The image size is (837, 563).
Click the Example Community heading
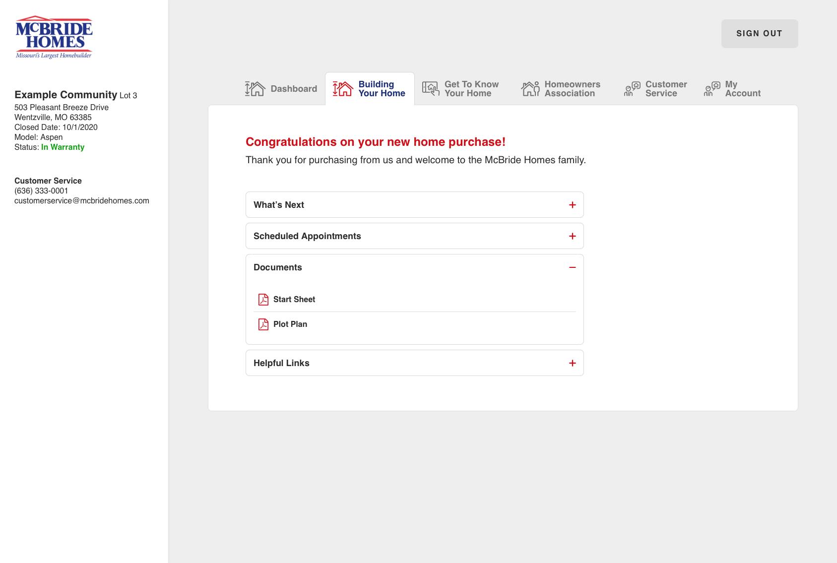click(65, 95)
